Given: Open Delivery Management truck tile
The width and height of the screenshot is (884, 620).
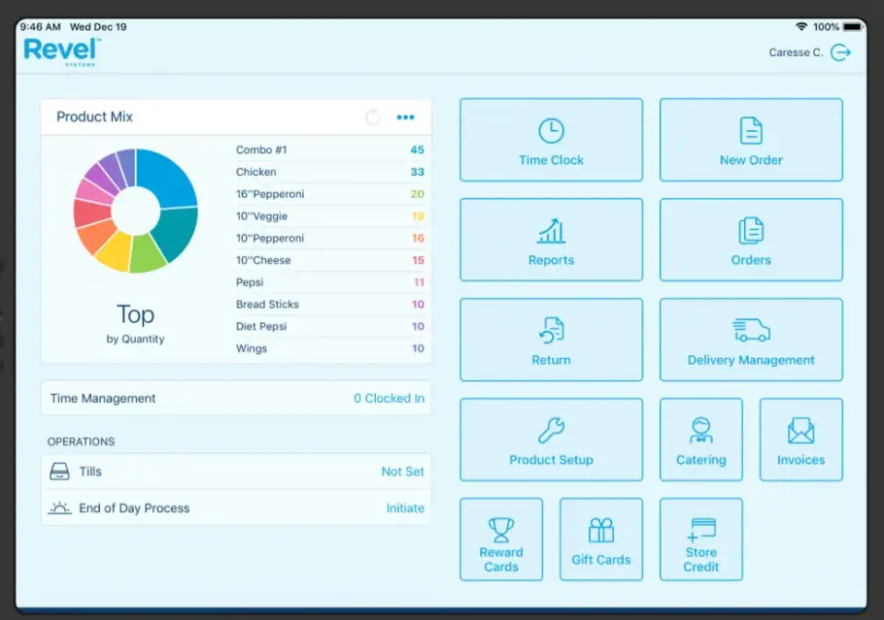Looking at the screenshot, I should pyautogui.click(x=751, y=340).
